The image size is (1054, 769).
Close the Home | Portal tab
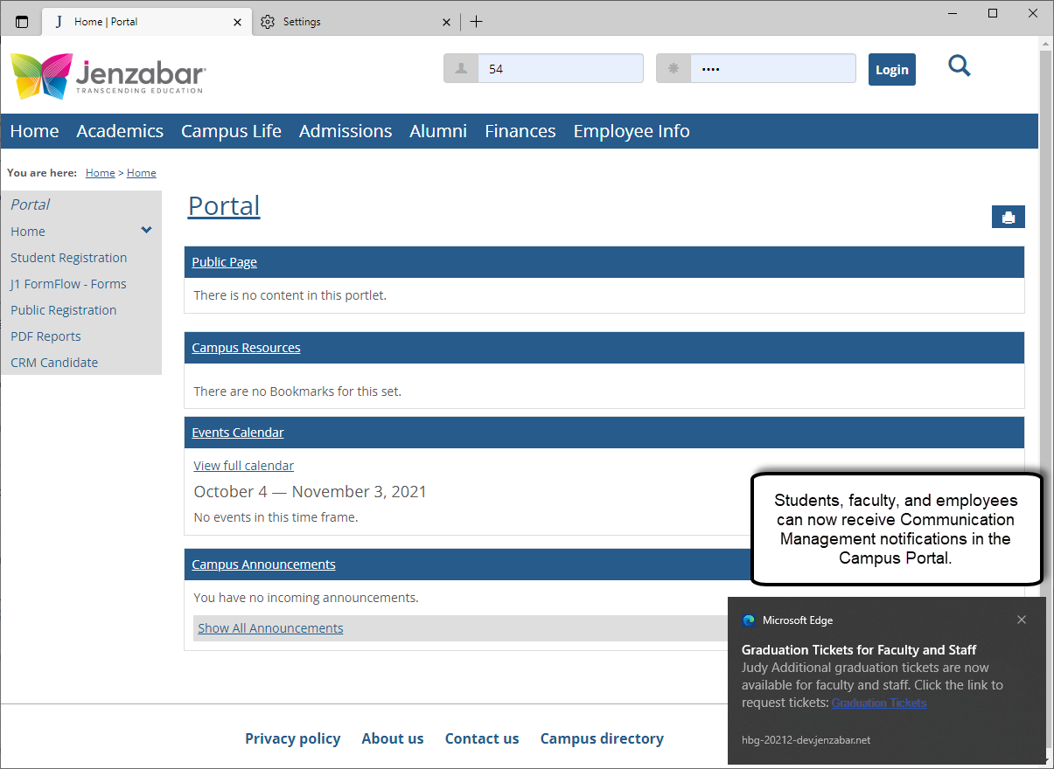pyautogui.click(x=237, y=22)
